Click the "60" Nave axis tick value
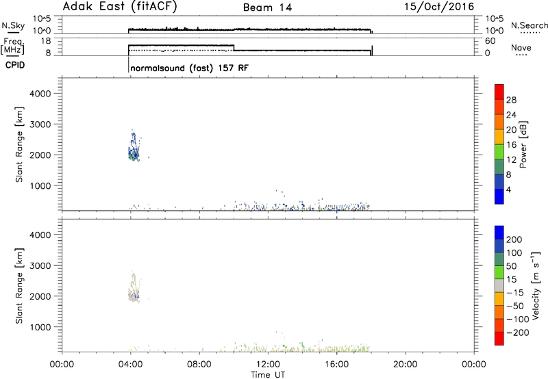This screenshot has height=379, width=548. (490, 41)
